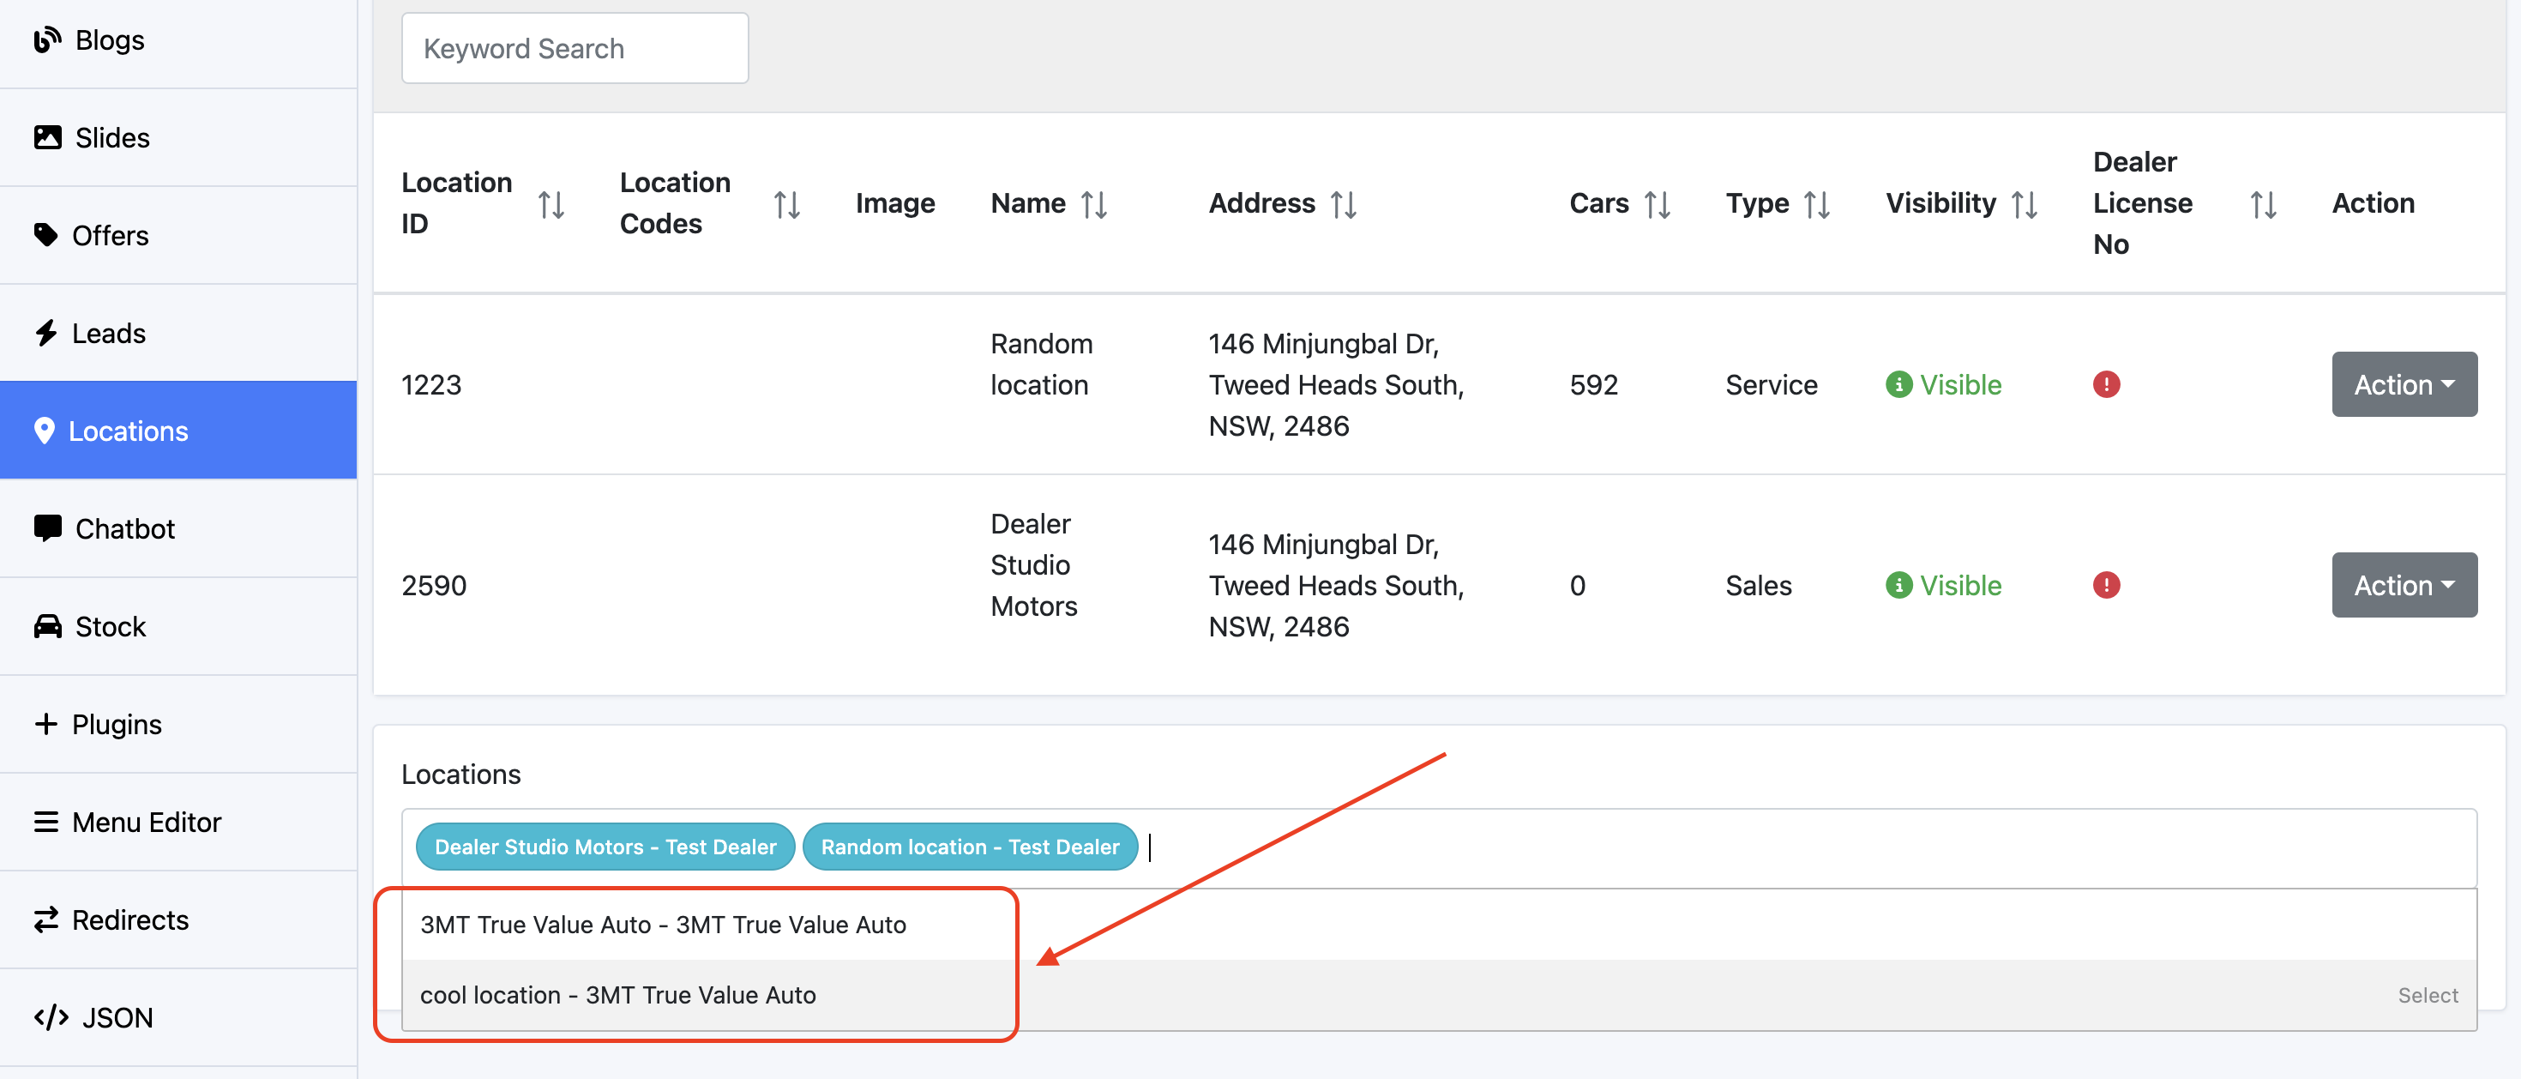Viewport: 2521px width, 1079px height.
Task: Sort table by Cars column
Action: (x=1657, y=203)
